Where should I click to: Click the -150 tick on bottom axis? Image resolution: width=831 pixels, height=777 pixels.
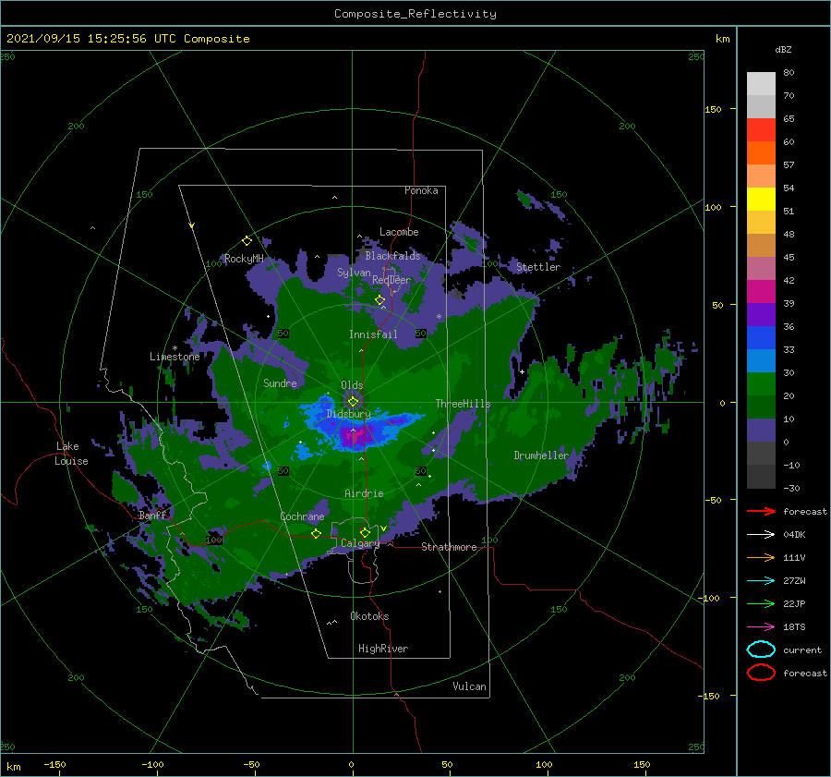click(x=54, y=764)
